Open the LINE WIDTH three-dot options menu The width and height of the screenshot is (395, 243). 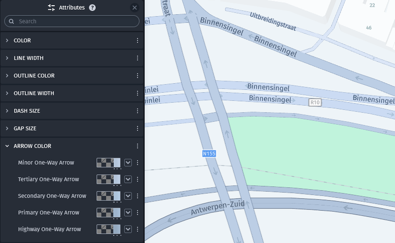pyautogui.click(x=137, y=58)
